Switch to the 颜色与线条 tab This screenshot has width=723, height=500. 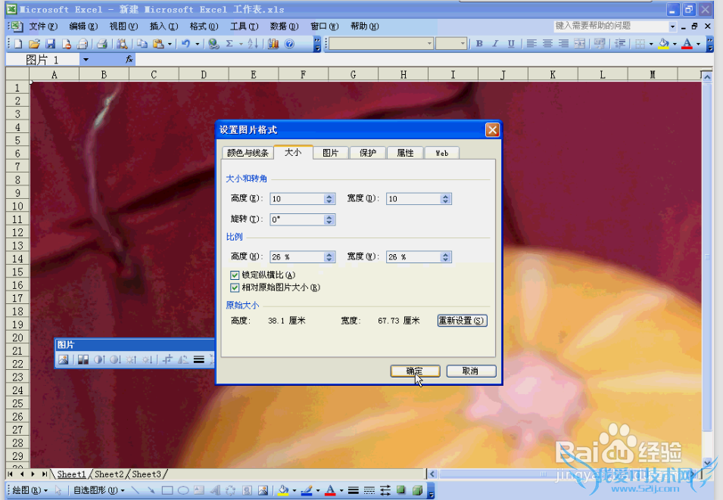(248, 153)
